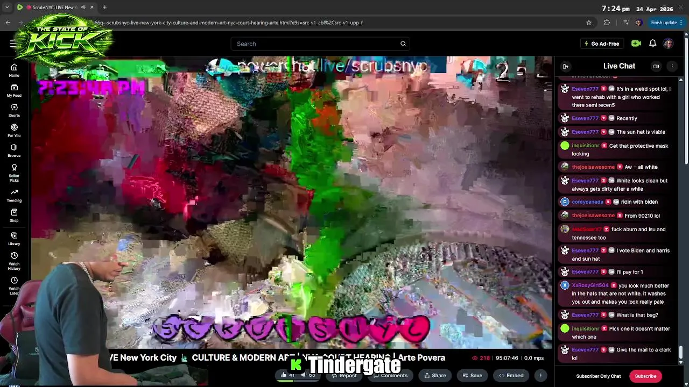Click the 'ridin with biden' message
Viewport: 689px width, 387px height.
click(x=639, y=202)
